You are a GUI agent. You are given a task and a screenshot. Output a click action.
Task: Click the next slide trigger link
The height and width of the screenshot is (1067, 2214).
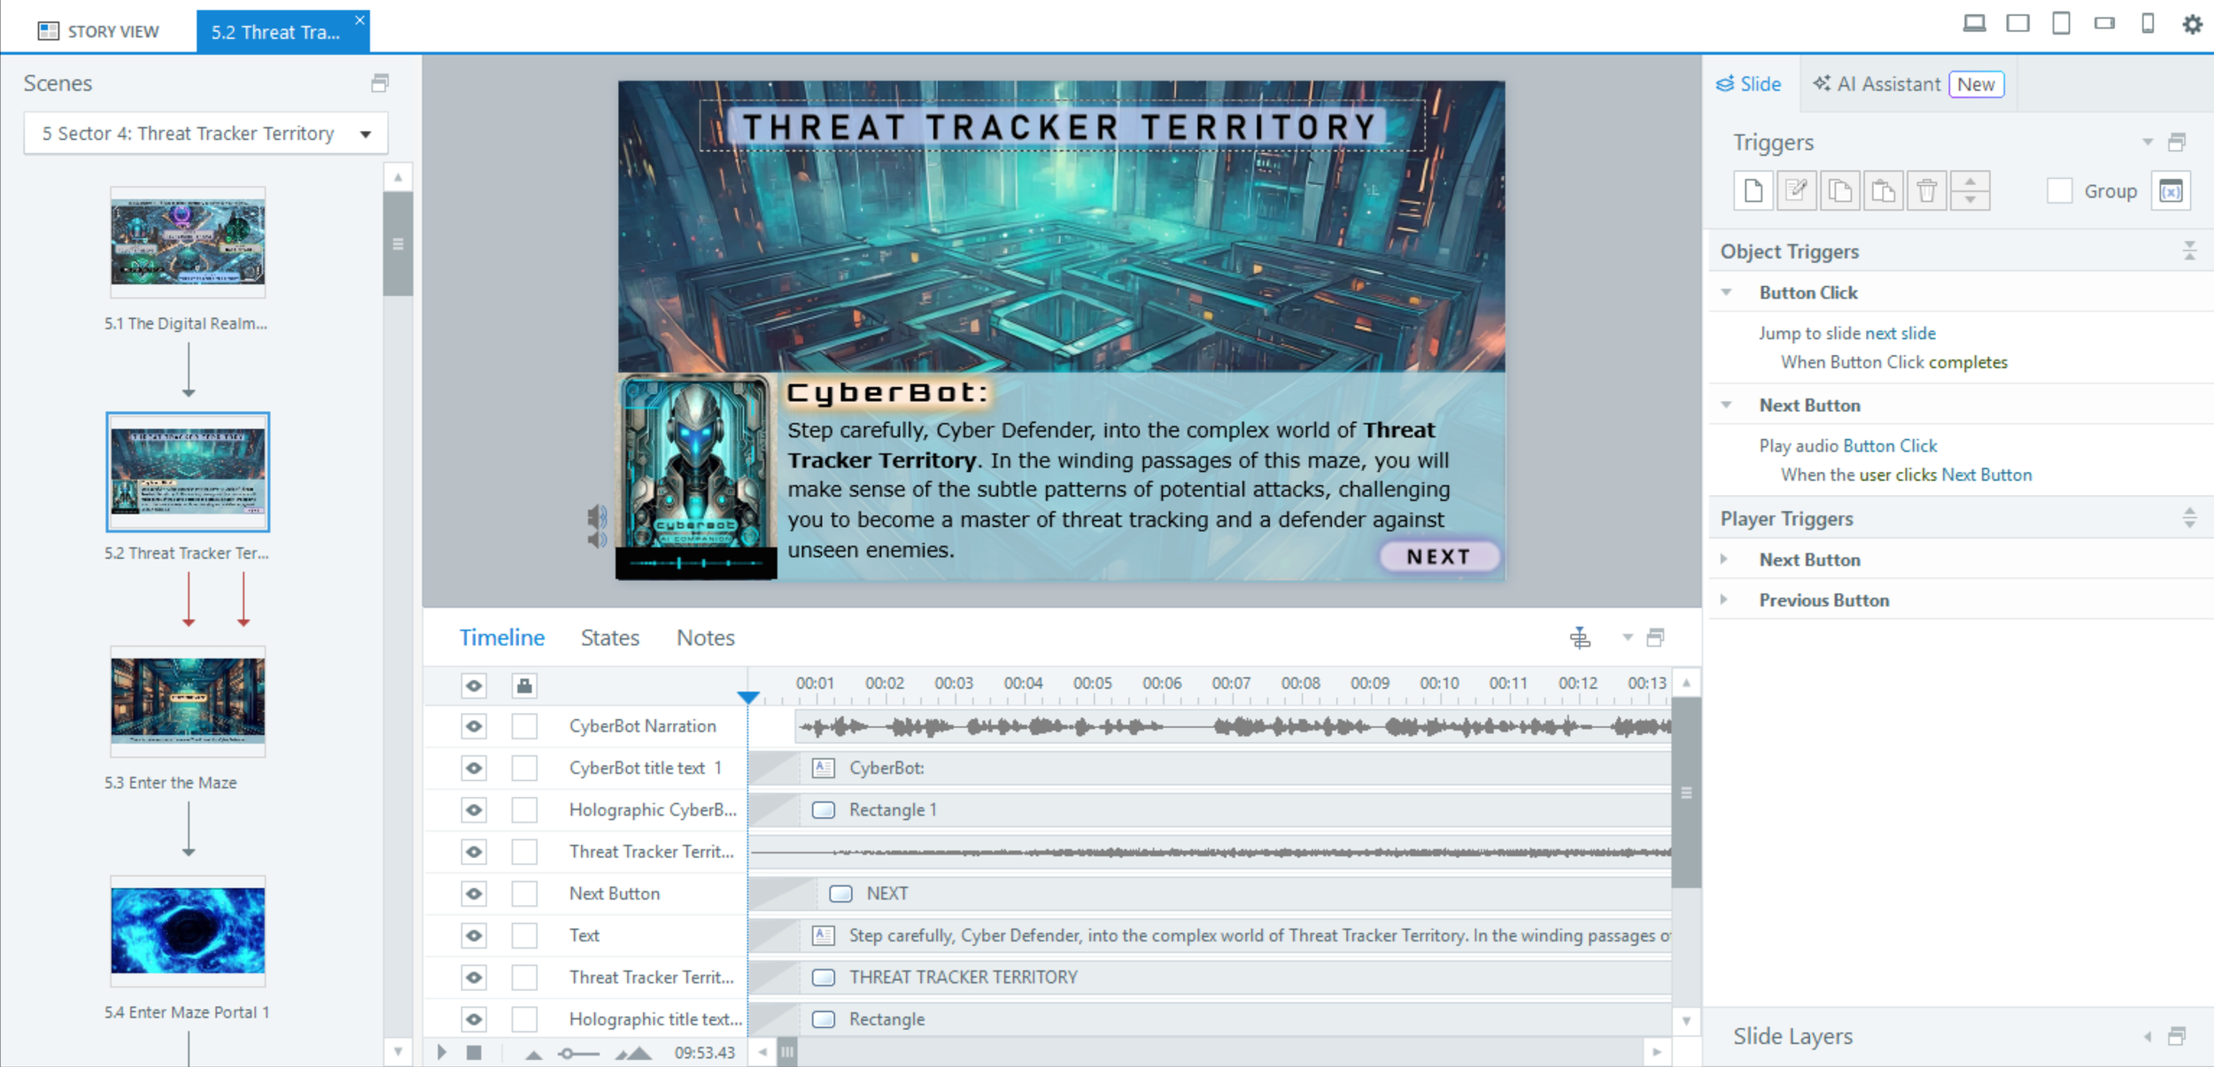1900,333
